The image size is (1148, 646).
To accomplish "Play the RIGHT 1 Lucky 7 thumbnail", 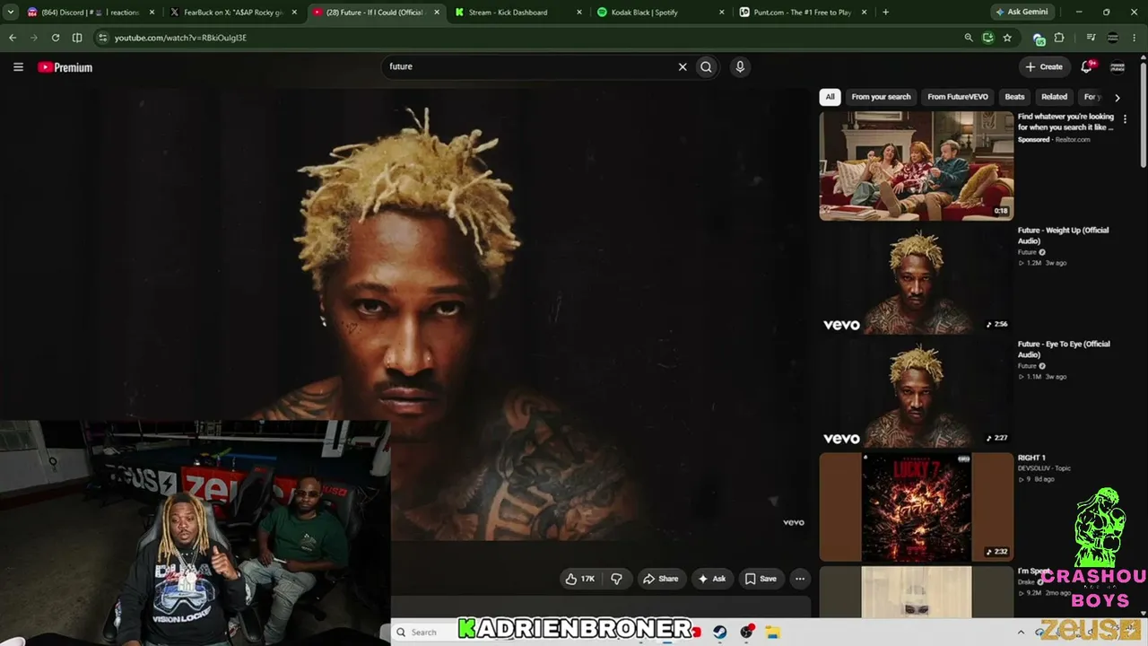I will 916,507.
